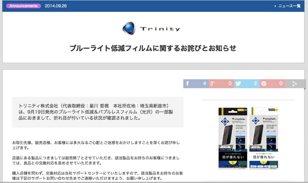Open the right white-package product image
The width and height of the screenshot is (308, 183).
tap(264, 138)
